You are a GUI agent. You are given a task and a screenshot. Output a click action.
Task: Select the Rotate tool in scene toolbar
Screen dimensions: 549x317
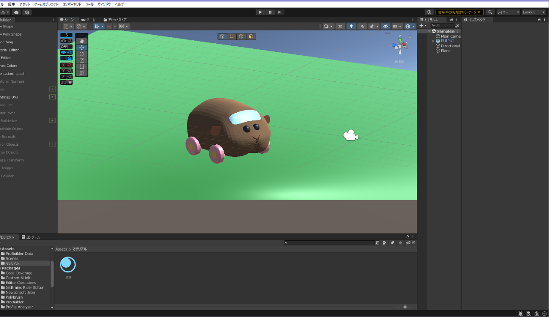pyautogui.click(x=81, y=54)
